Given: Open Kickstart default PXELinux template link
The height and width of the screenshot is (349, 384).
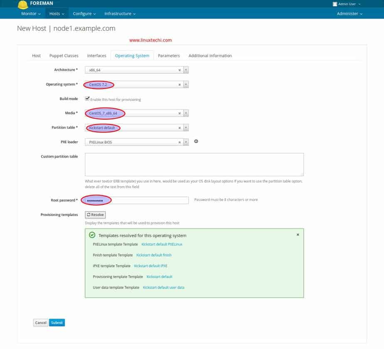Looking at the screenshot, I should [162, 244].
